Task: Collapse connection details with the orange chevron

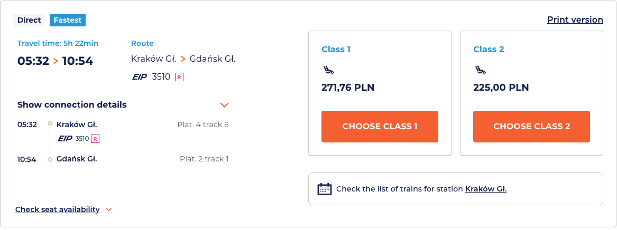Action: coord(224,105)
